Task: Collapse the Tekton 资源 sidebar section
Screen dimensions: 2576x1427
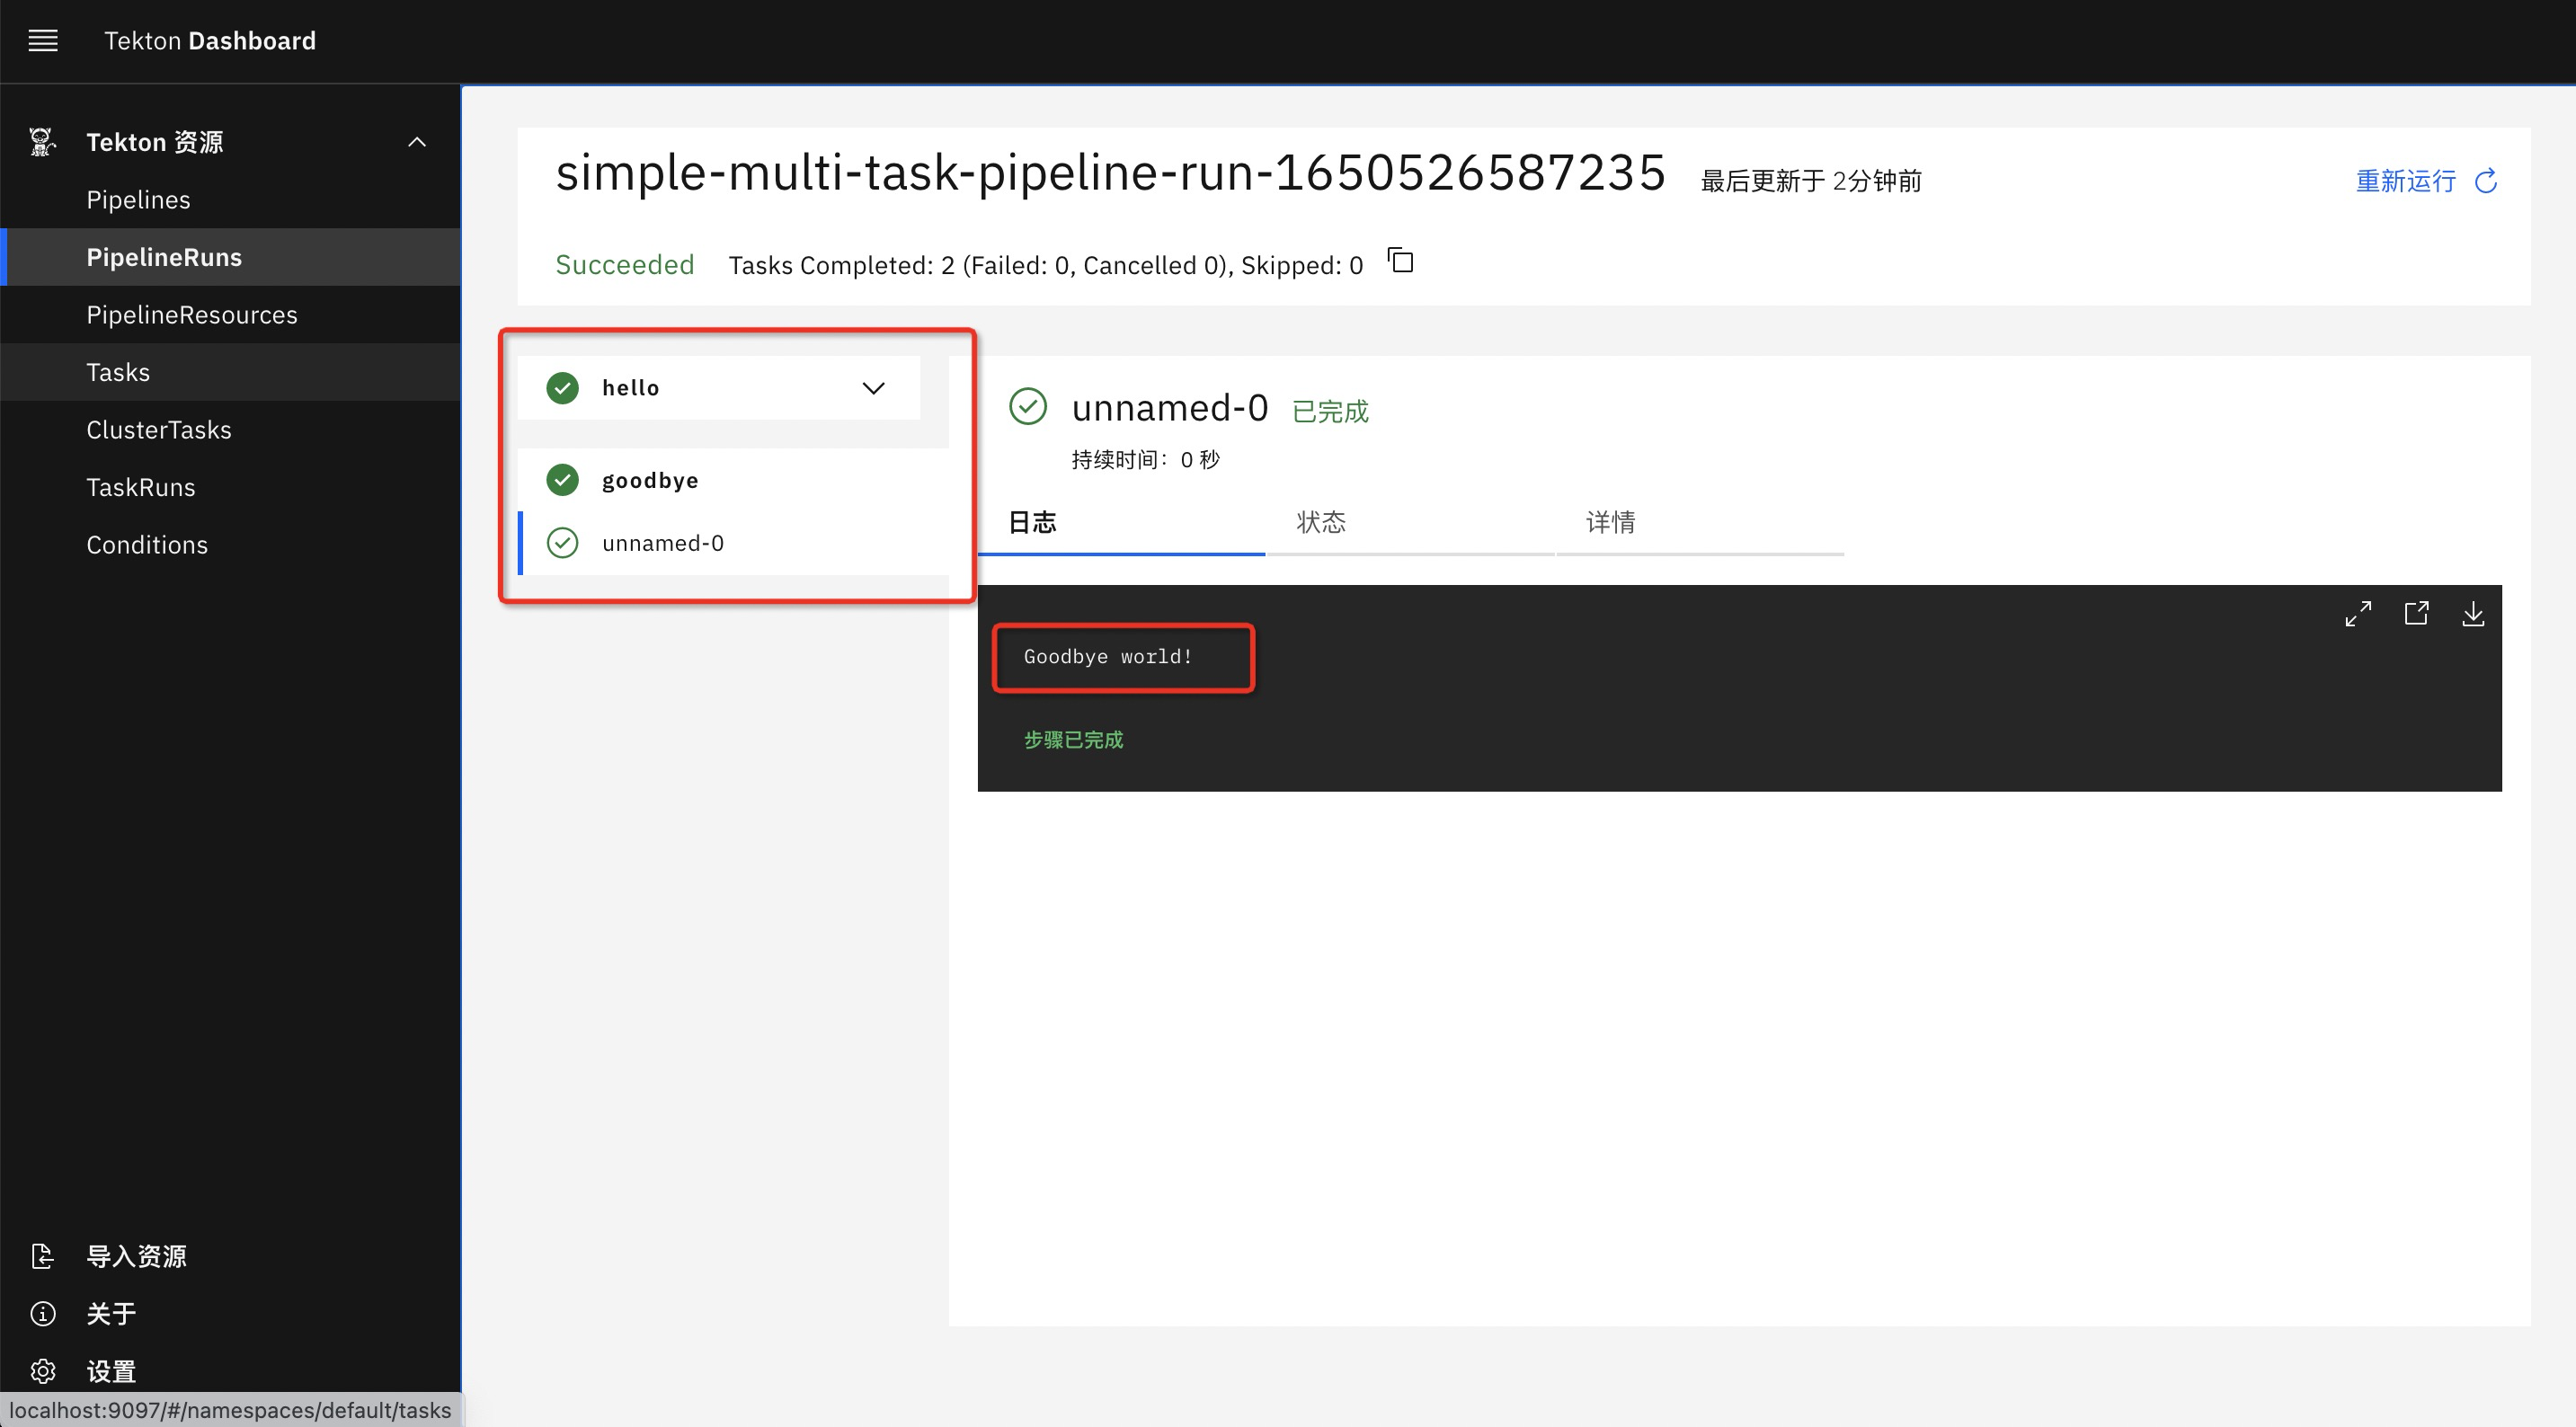Action: 417,141
